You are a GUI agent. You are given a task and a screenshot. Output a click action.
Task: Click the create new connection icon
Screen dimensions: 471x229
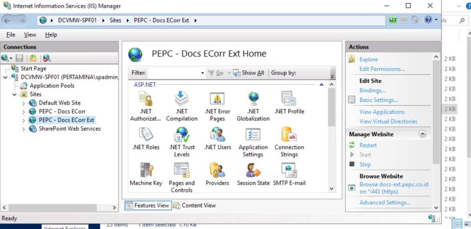tap(5, 58)
